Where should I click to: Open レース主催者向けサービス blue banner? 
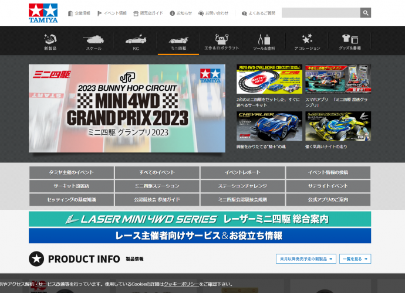click(x=200, y=236)
